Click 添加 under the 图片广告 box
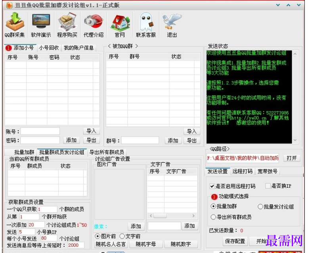Screen dimensions: 310x253 click(x=136, y=226)
